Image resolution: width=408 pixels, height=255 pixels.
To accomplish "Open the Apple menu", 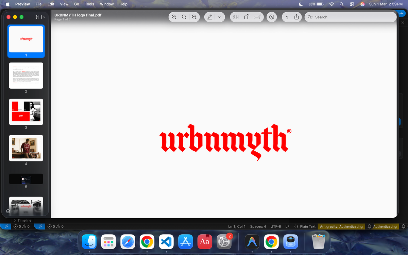I will (x=7, y=4).
